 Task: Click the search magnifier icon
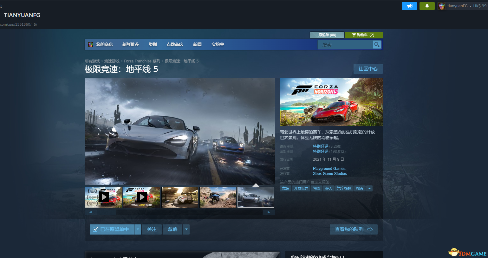[377, 45]
